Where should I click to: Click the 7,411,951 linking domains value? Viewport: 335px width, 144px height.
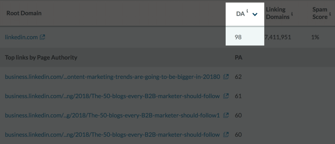click(x=277, y=37)
